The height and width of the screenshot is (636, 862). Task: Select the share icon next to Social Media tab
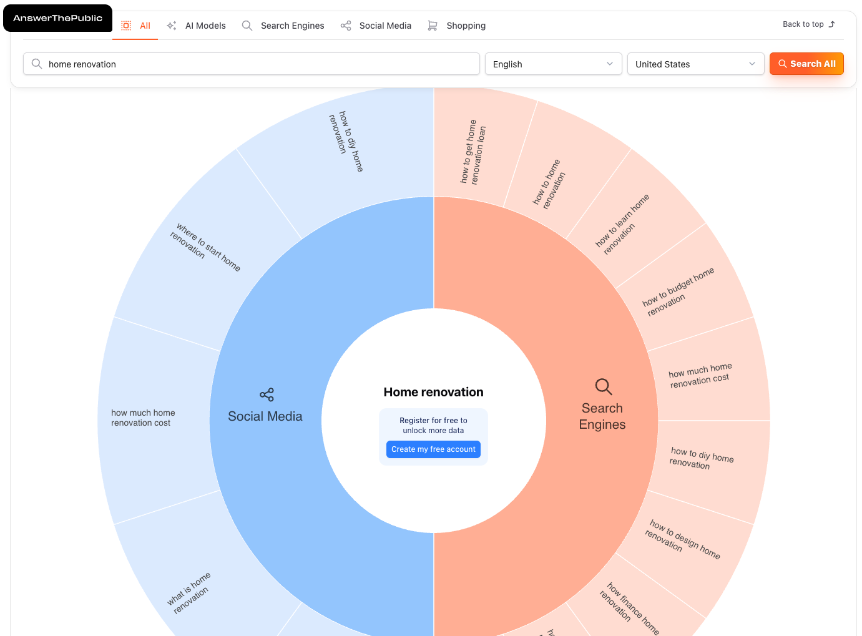[346, 26]
